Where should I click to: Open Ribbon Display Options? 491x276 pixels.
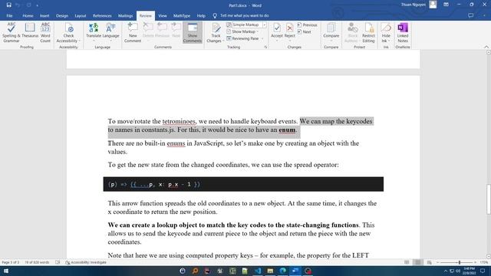pos(446,5)
